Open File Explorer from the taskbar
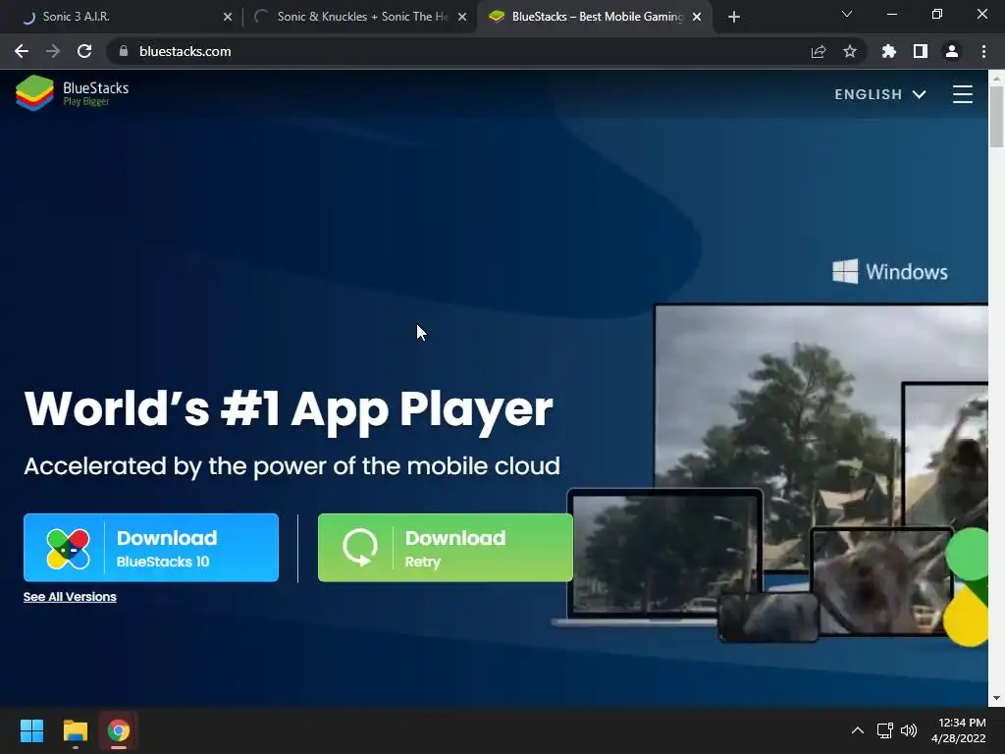Viewport: 1005px width, 754px height. click(x=75, y=730)
